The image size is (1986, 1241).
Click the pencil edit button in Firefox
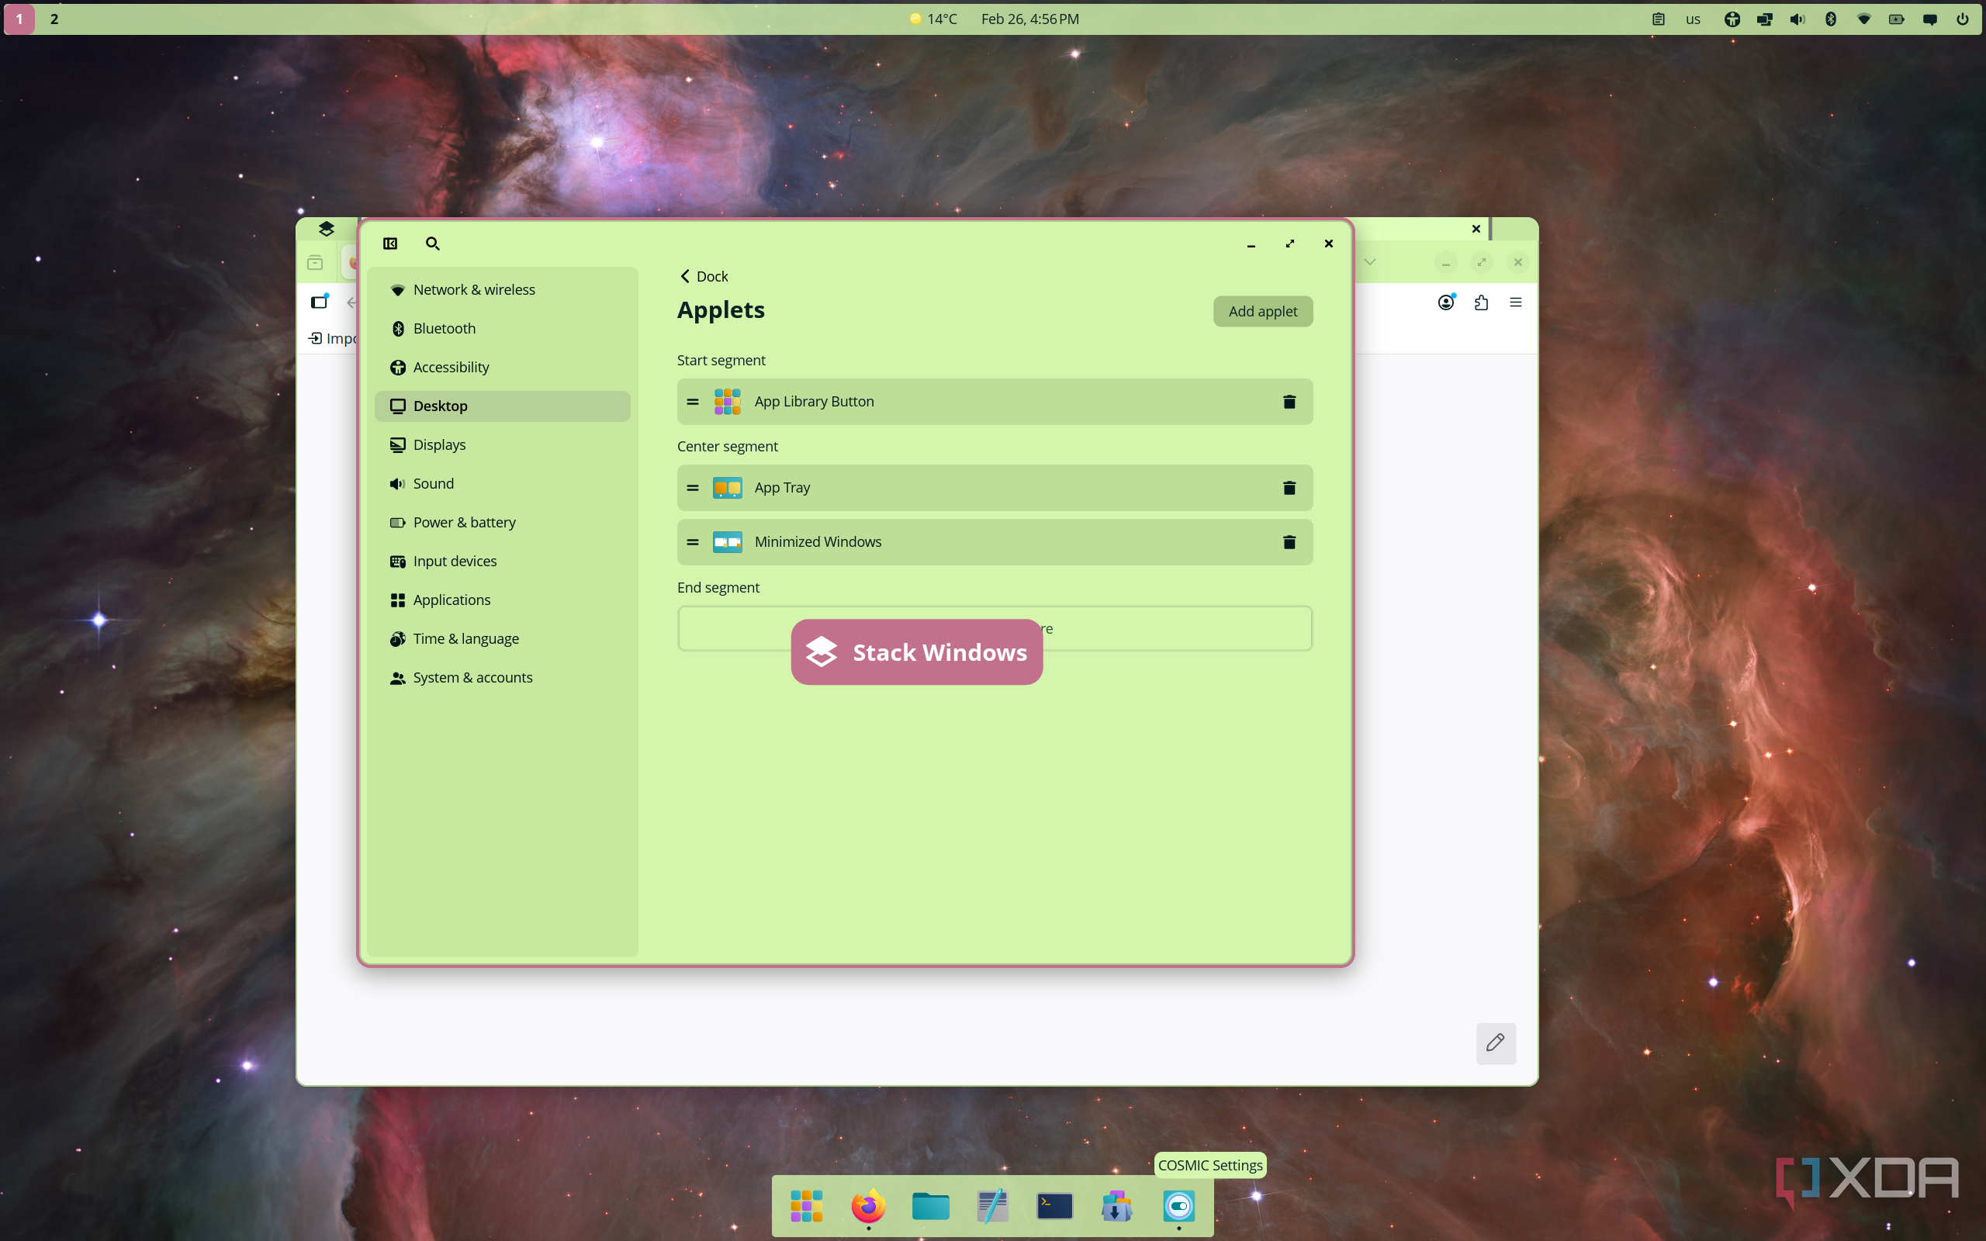tap(1495, 1043)
